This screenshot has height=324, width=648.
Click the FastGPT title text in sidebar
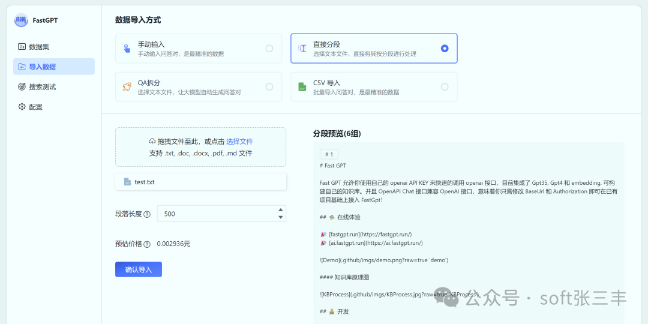[x=45, y=20]
